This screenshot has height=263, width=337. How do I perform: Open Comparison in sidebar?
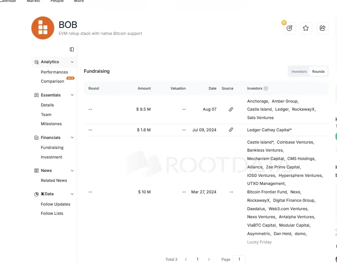coord(52,82)
